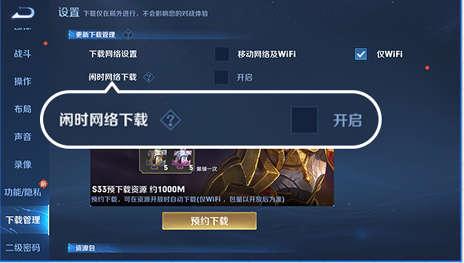The height and width of the screenshot is (263, 464).
Task: Open the 声音 settings tab
Action: tap(23, 137)
